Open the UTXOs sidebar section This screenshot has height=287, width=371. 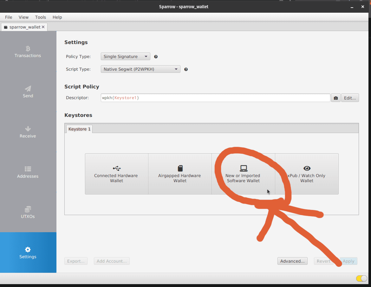[28, 212]
